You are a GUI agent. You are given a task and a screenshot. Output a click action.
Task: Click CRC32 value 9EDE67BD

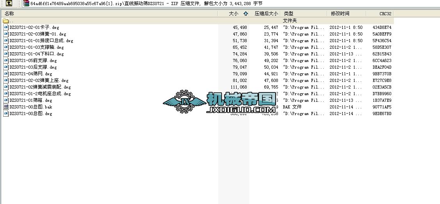pyautogui.click(x=382, y=114)
